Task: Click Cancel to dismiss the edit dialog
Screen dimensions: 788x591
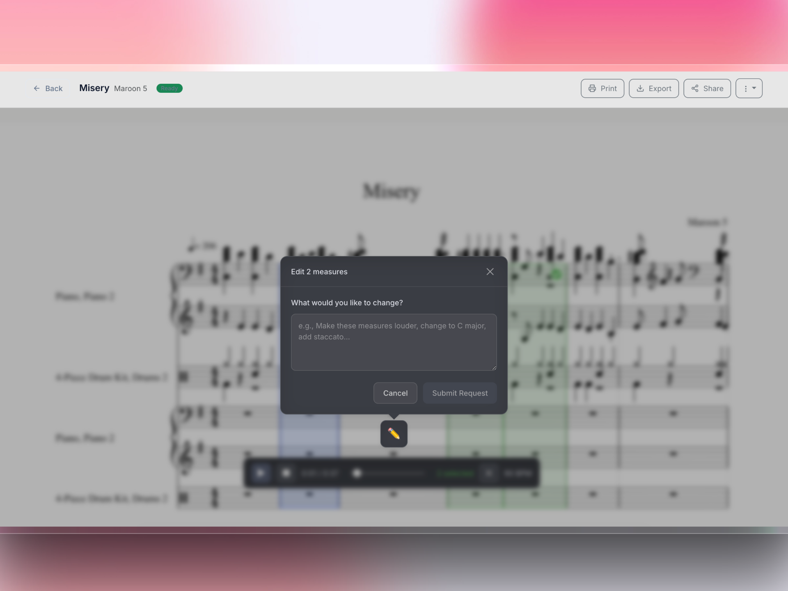Action: (395, 393)
